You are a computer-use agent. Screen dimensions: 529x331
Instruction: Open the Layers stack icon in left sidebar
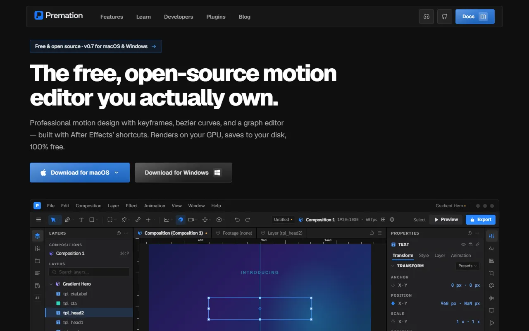tap(38, 236)
